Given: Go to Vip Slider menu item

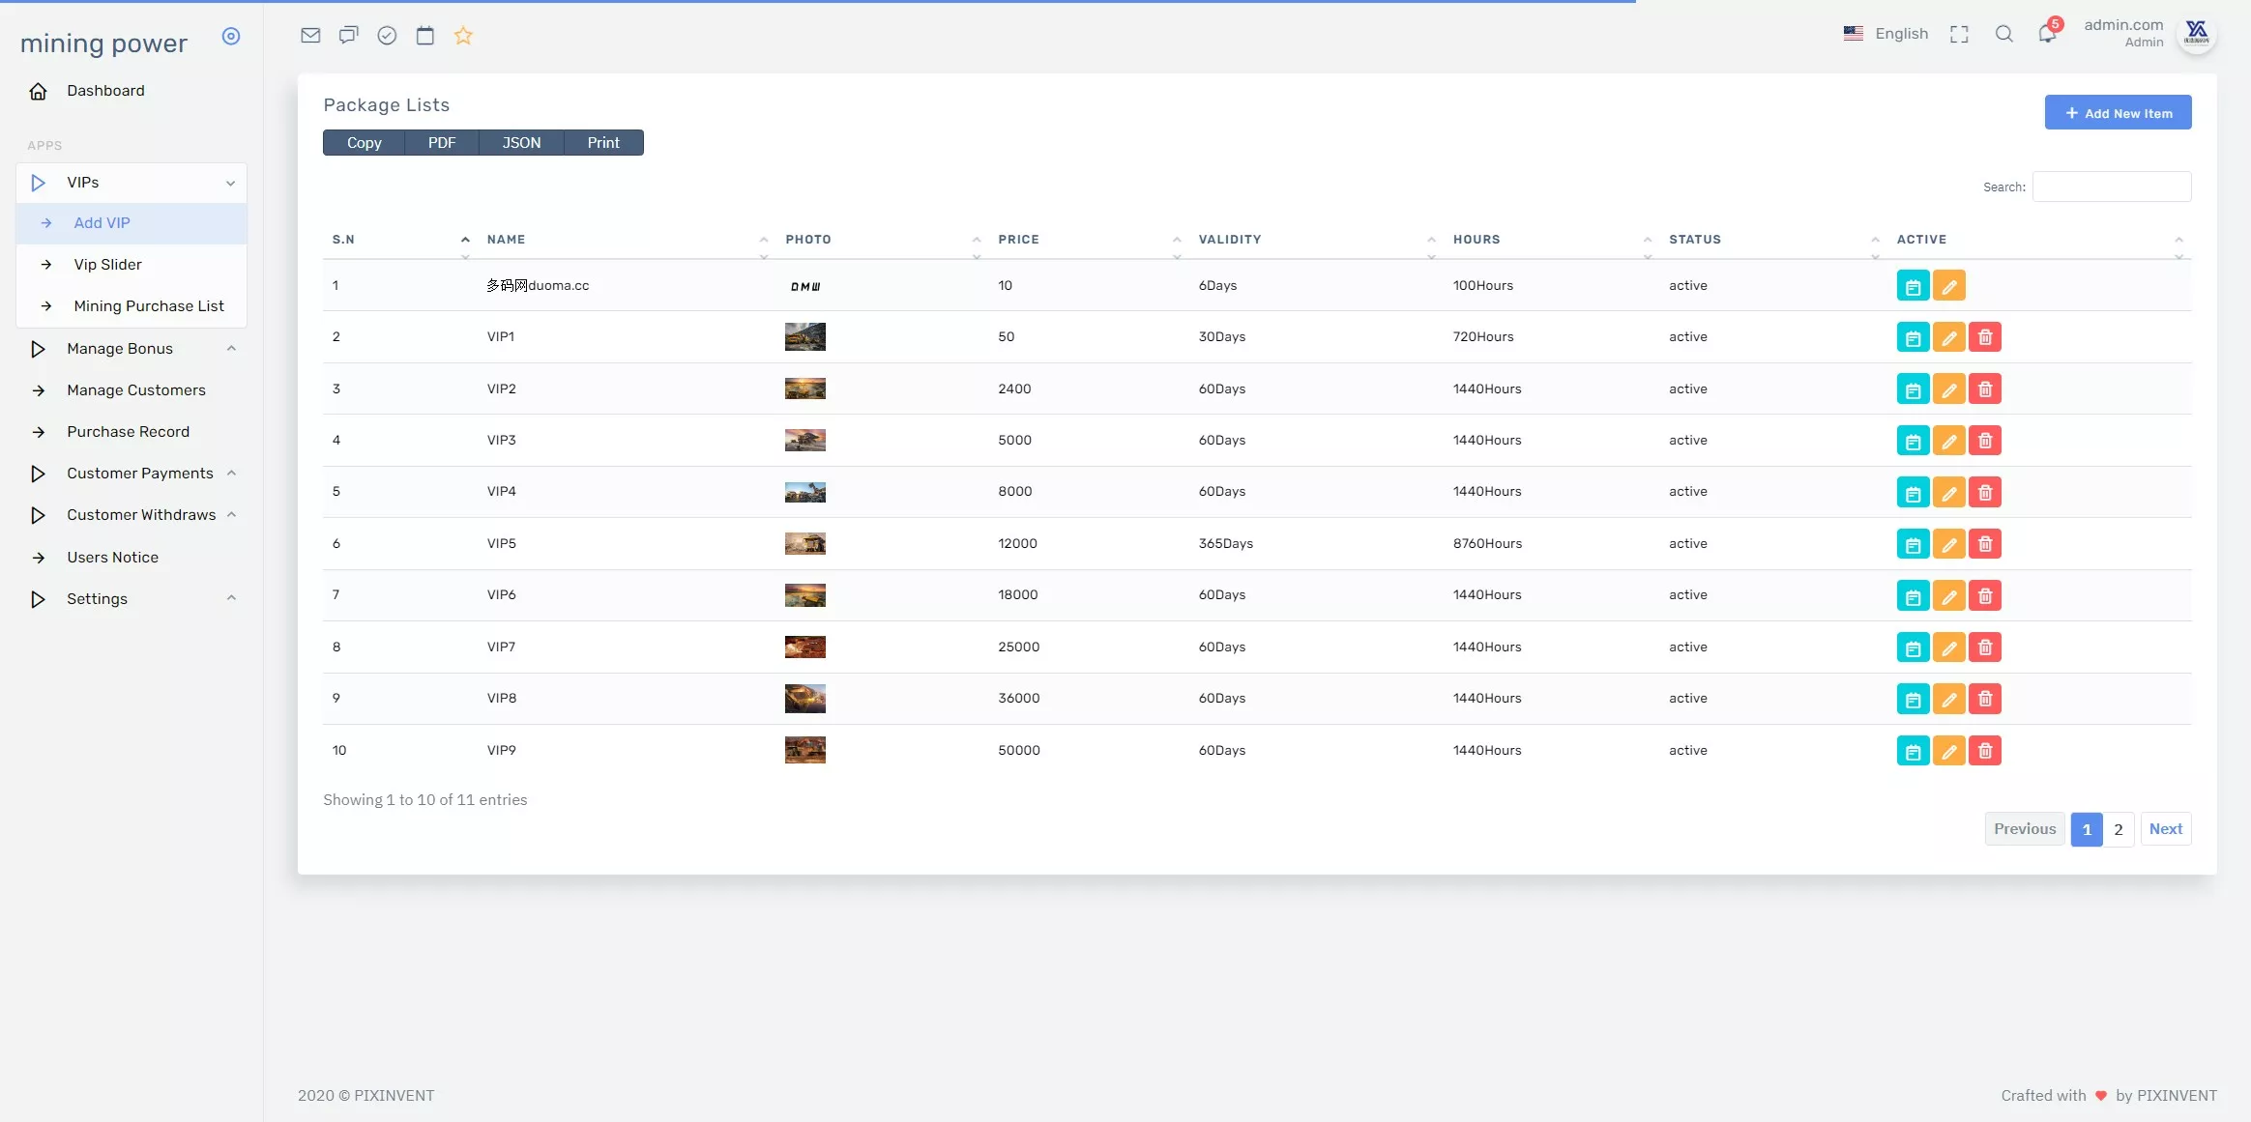Looking at the screenshot, I should point(107,265).
